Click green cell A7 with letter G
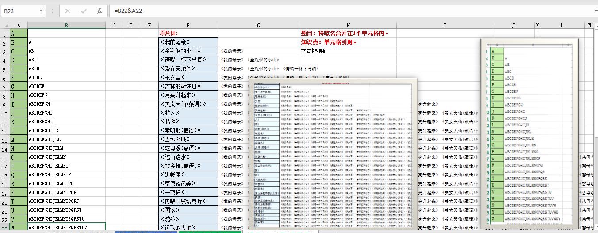 (19, 86)
